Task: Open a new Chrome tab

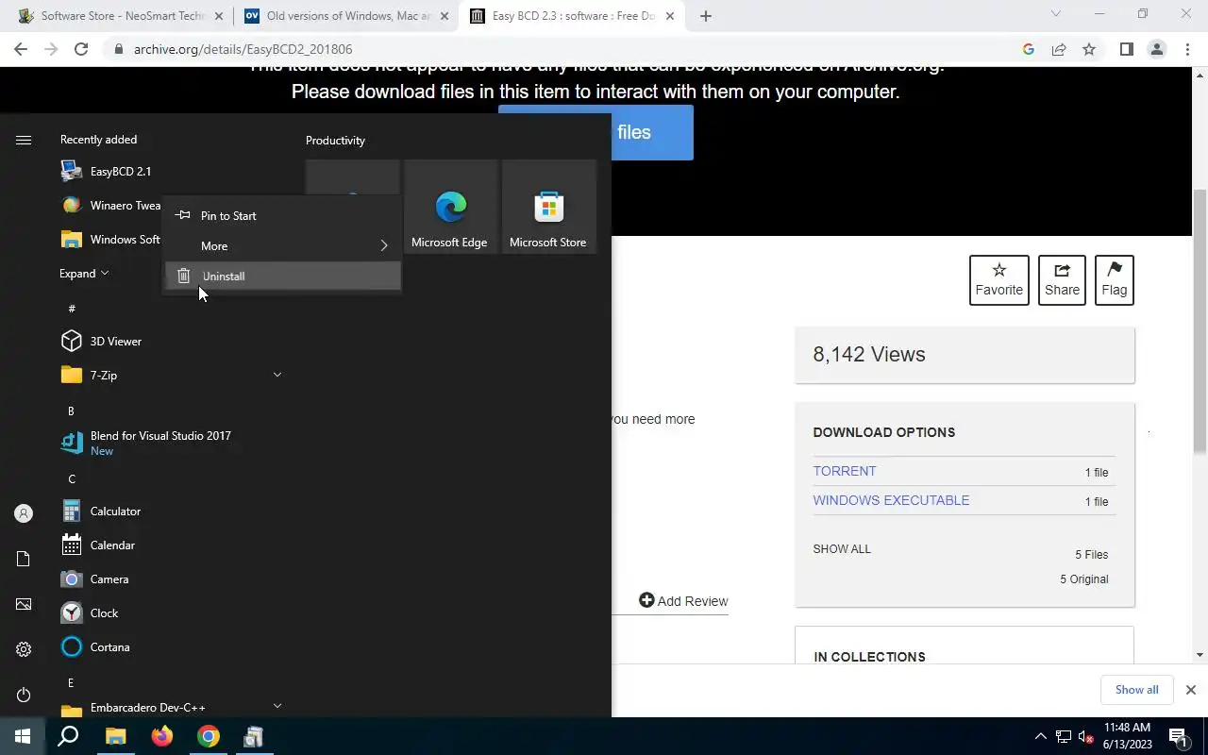Action: click(x=706, y=16)
